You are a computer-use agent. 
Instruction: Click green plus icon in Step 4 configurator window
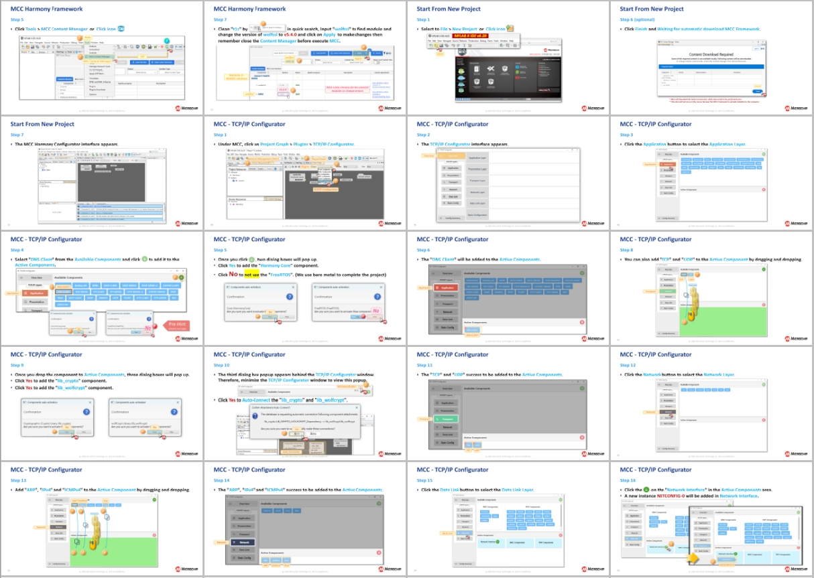click(182, 277)
